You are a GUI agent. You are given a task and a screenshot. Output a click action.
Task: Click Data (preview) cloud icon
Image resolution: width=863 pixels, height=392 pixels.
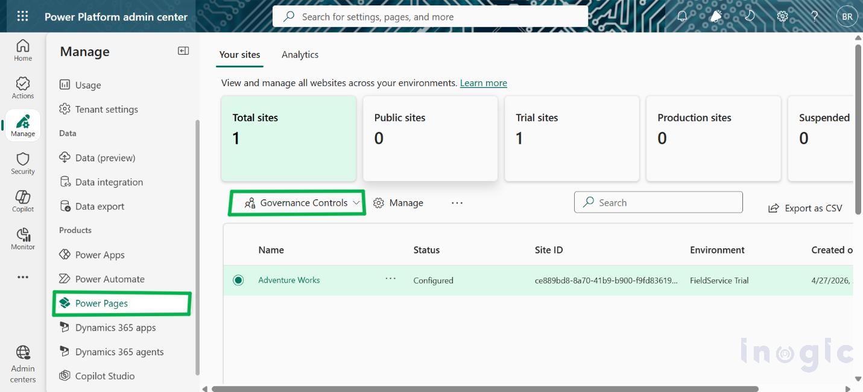coord(65,157)
